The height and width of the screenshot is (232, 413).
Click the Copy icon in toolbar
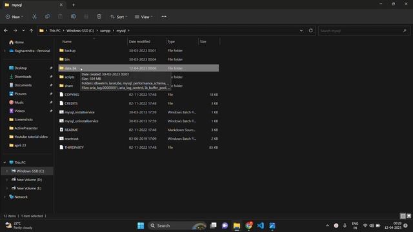[47, 17]
